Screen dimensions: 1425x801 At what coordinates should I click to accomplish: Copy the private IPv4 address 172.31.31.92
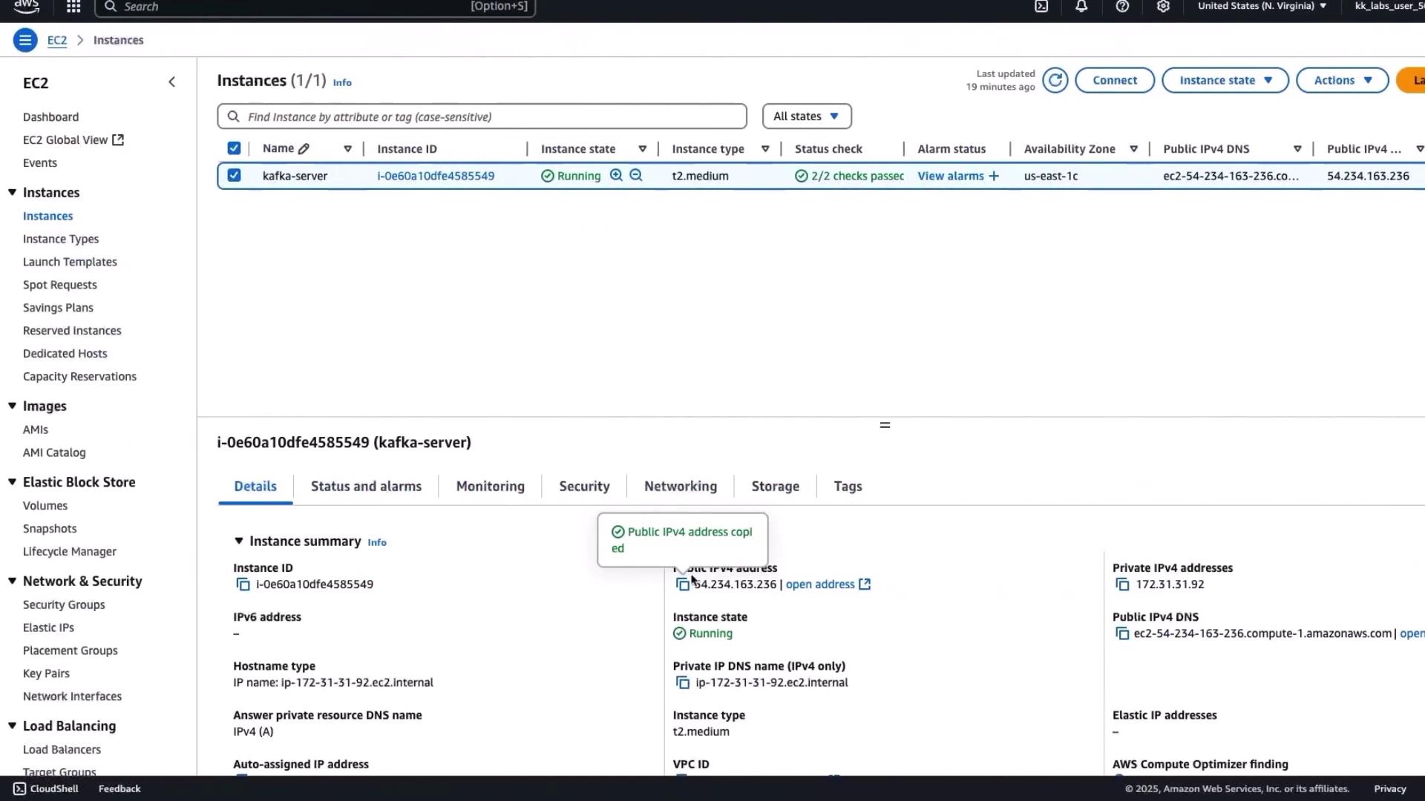[x=1122, y=584]
